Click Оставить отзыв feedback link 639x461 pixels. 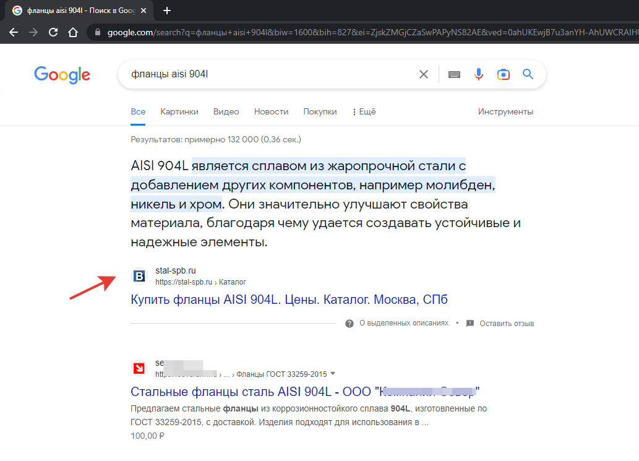tap(506, 324)
